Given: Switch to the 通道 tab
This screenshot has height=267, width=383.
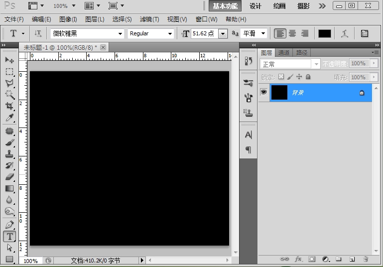Looking at the screenshot, I should point(283,52).
